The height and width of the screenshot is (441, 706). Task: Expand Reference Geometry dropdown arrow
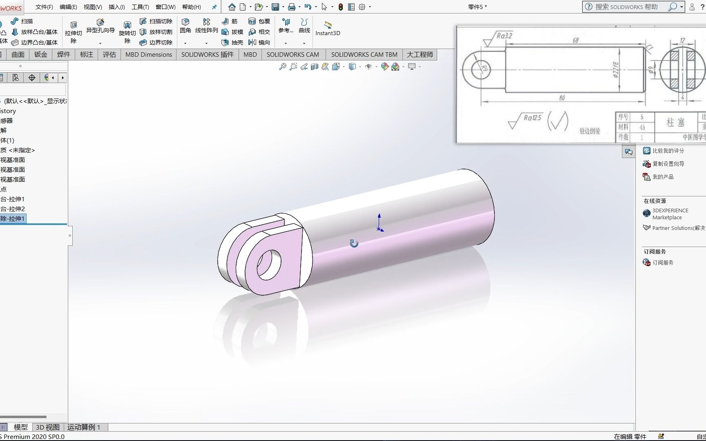(x=286, y=43)
